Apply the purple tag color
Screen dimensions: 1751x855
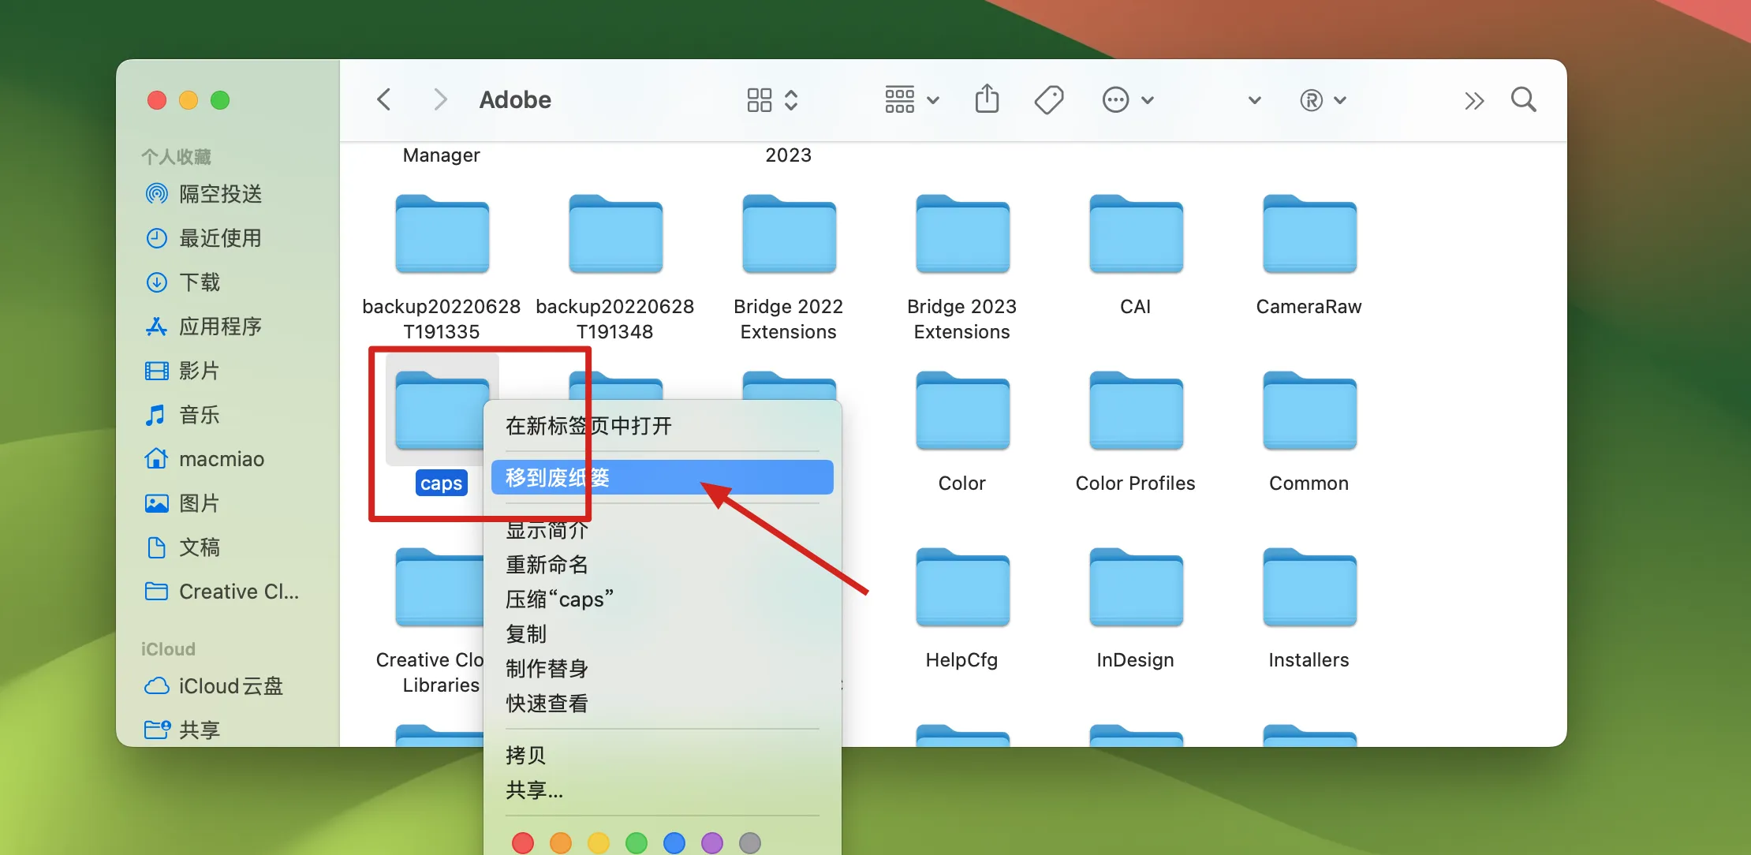click(x=712, y=843)
